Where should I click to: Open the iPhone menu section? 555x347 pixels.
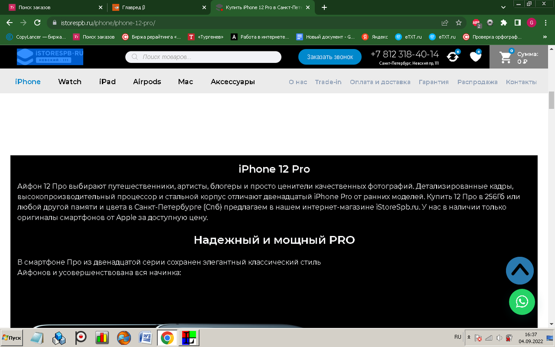pyautogui.click(x=28, y=81)
